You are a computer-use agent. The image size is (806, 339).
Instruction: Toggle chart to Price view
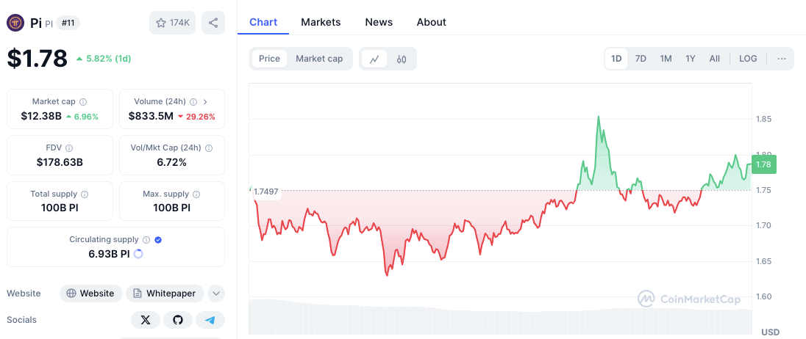(269, 59)
